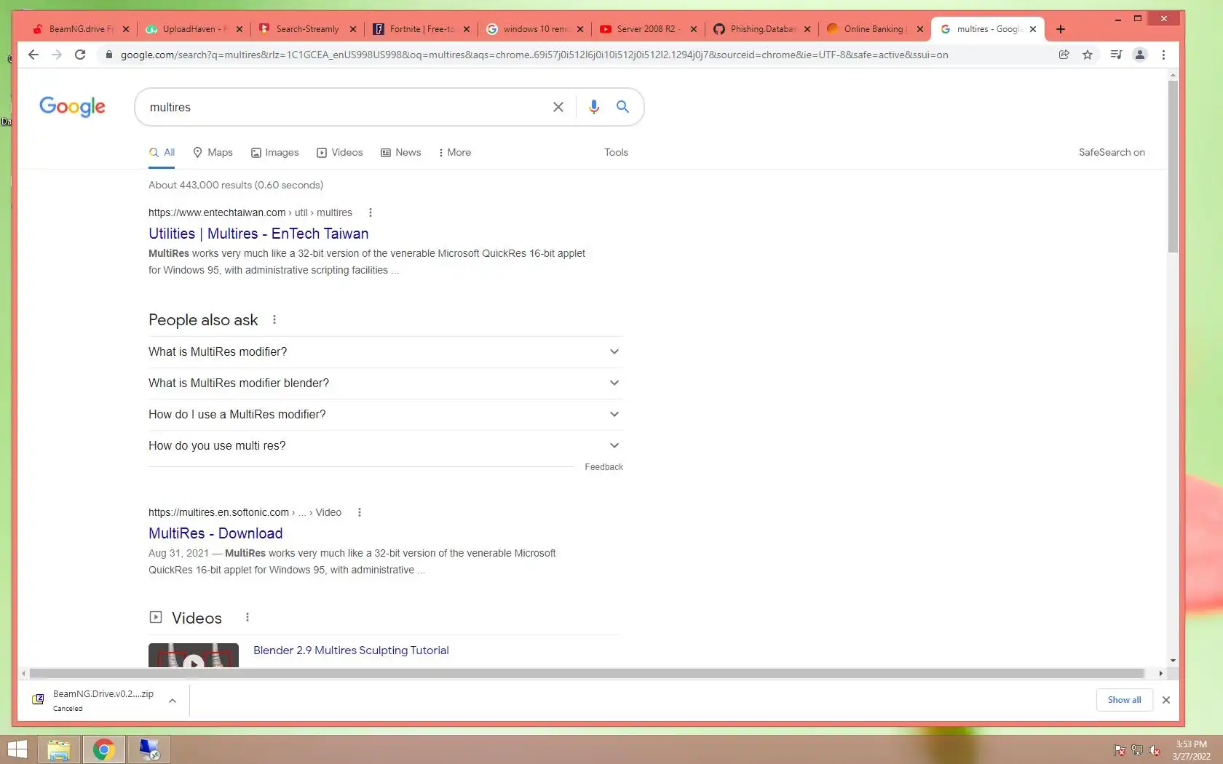Image resolution: width=1223 pixels, height=764 pixels.
Task: Click the Feedback link
Action: [x=603, y=467]
